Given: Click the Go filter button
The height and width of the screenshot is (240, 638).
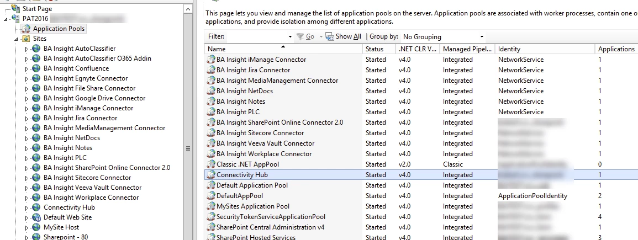Looking at the screenshot, I should [305, 36].
